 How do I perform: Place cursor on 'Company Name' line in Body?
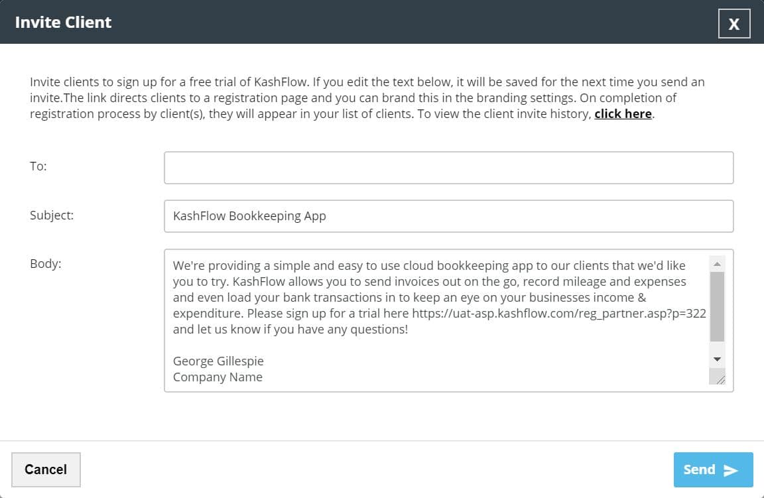click(x=218, y=377)
